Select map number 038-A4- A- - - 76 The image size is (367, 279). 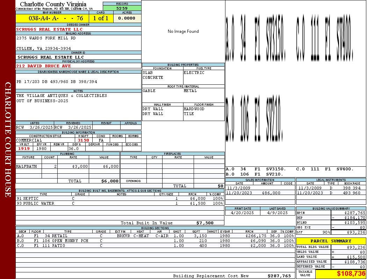[56, 18]
